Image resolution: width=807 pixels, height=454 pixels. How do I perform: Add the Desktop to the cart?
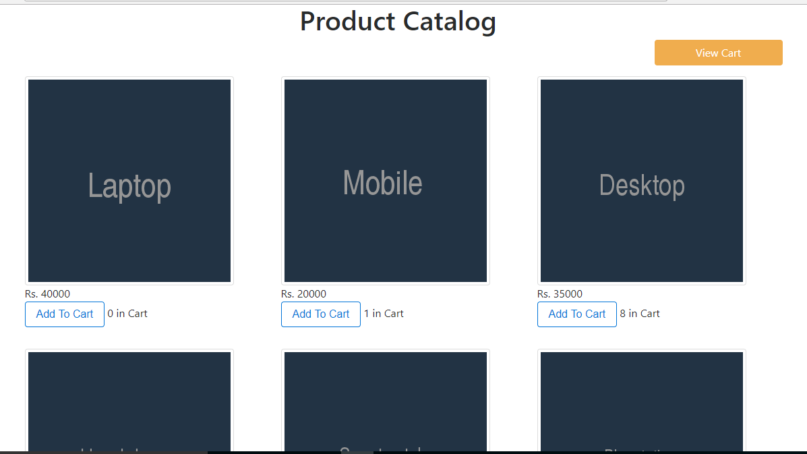coord(576,314)
